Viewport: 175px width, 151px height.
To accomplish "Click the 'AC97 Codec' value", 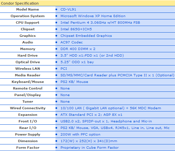I will point(71,42).
